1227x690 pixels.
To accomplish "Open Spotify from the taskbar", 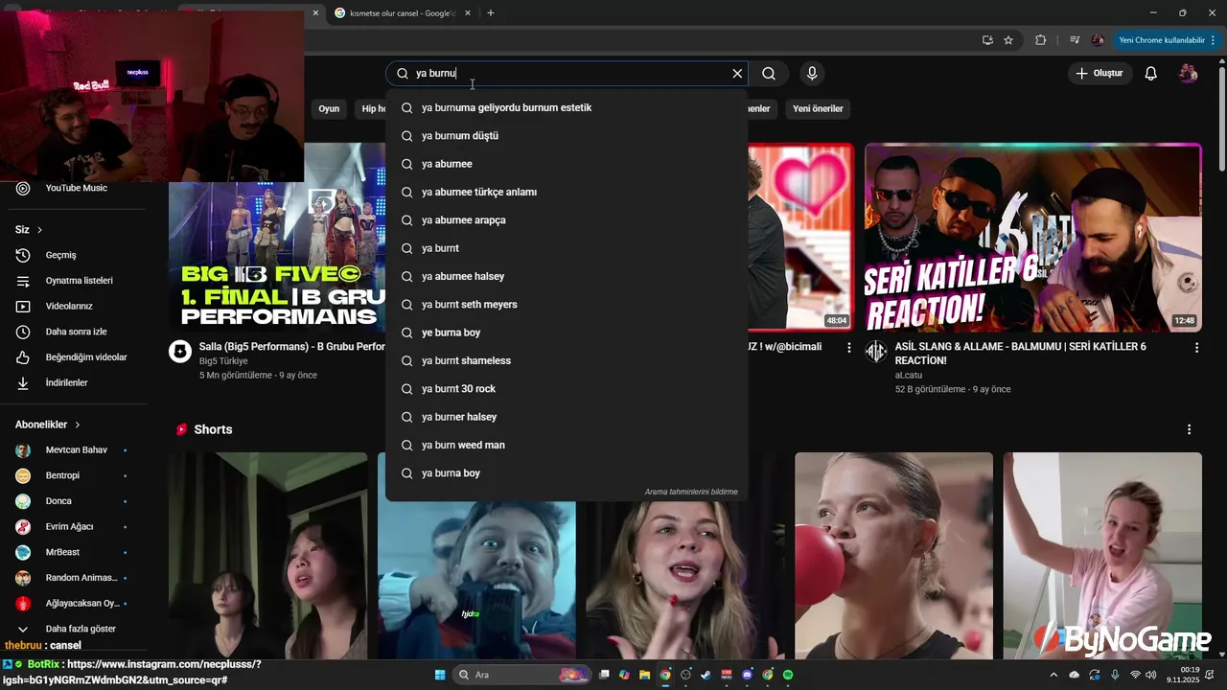I will (x=788, y=675).
